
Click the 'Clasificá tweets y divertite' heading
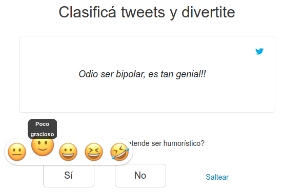(147, 12)
